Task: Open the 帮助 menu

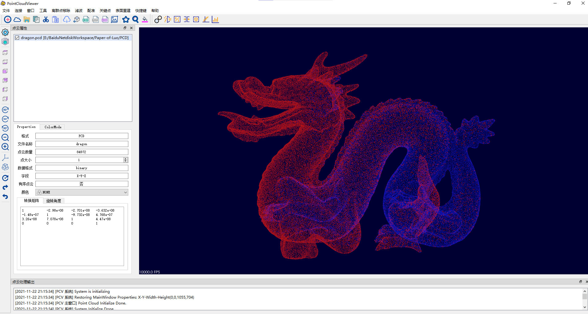Action: tap(155, 11)
